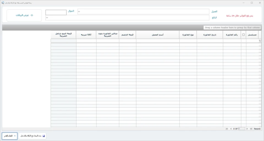Click filter cell under رقم الفاتورة column

[232, 41]
